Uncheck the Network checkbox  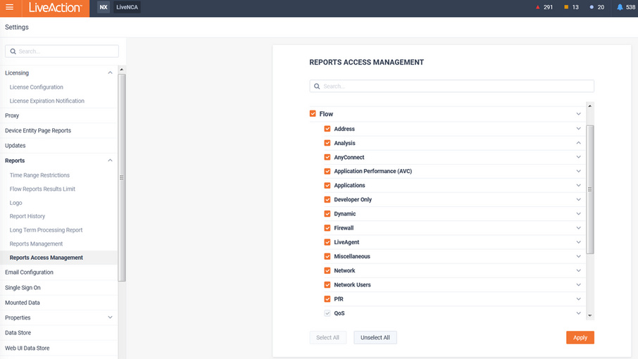[327, 270]
